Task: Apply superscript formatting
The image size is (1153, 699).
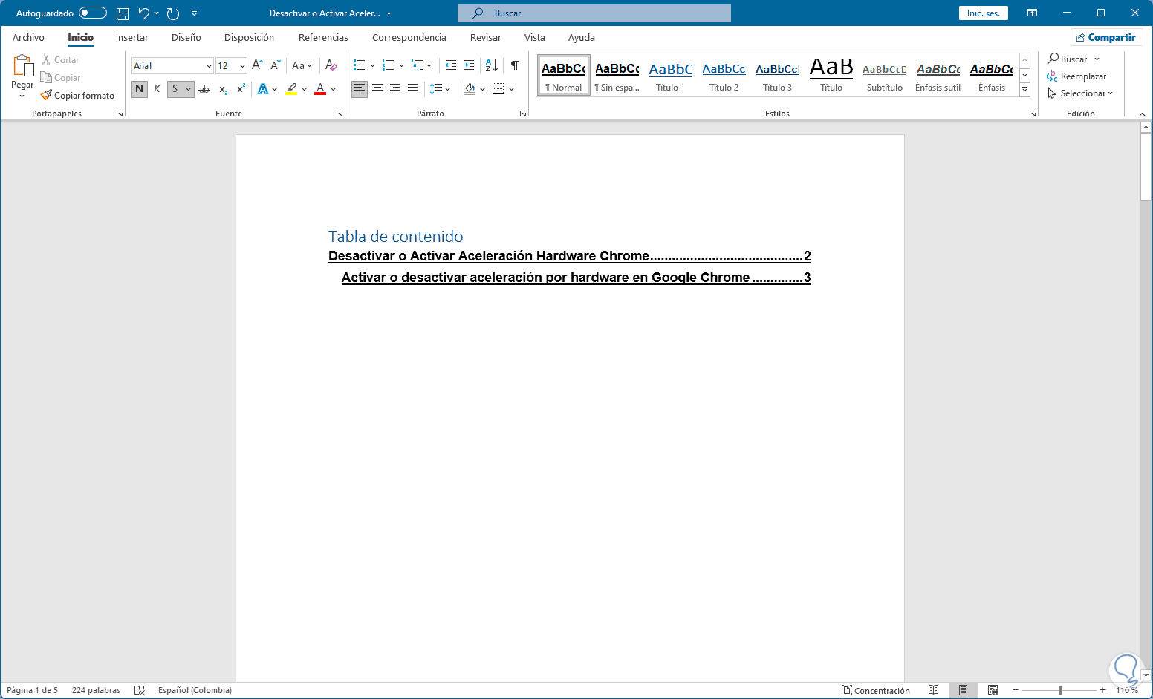Action: click(x=241, y=89)
